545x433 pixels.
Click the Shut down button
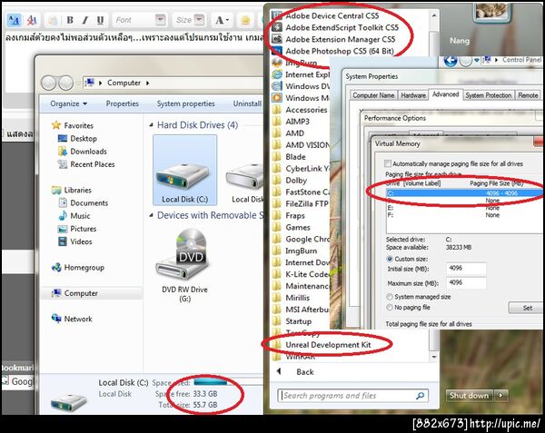coord(470,396)
